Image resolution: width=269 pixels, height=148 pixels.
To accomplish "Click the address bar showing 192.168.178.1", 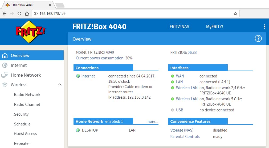I will [135, 14].
